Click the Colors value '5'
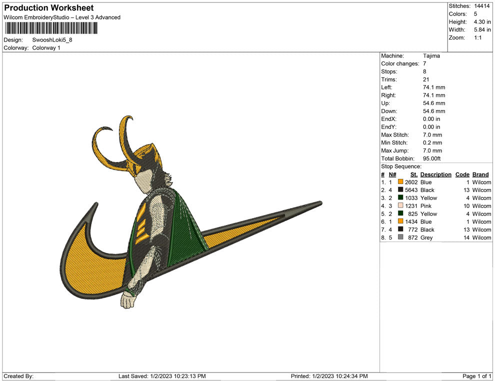The width and height of the screenshot is (495, 381). [x=475, y=14]
